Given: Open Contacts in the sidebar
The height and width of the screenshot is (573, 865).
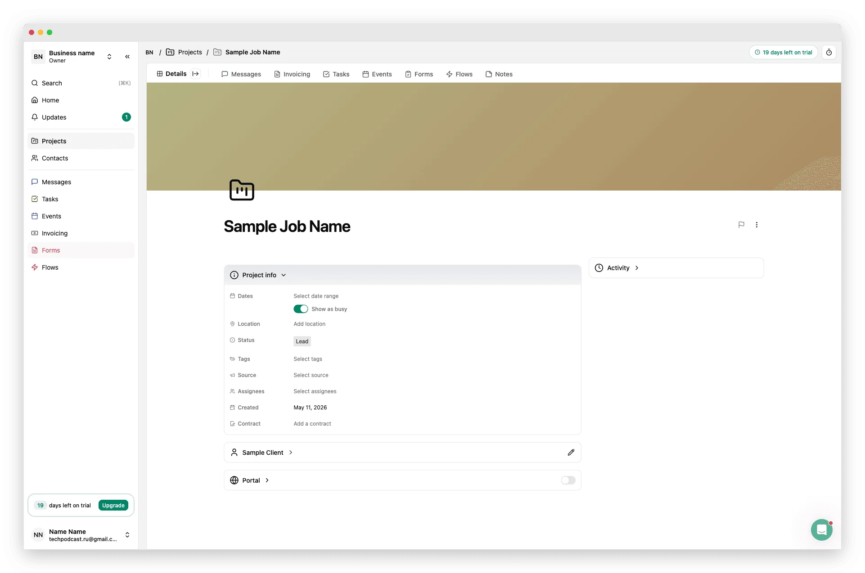Looking at the screenshot, I should tap(81, 158).
